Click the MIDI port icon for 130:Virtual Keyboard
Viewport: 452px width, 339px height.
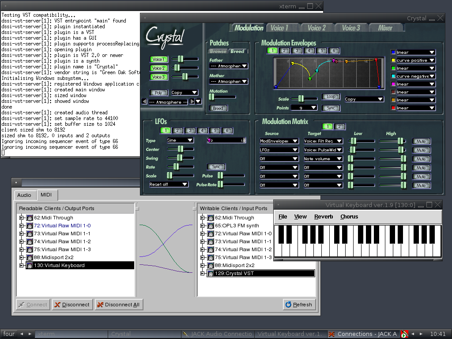point(30,265)
